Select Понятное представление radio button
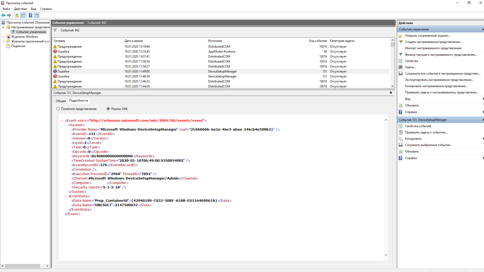Screen dimensions: 484x272 pyautogui.click(x=58, y=109)
